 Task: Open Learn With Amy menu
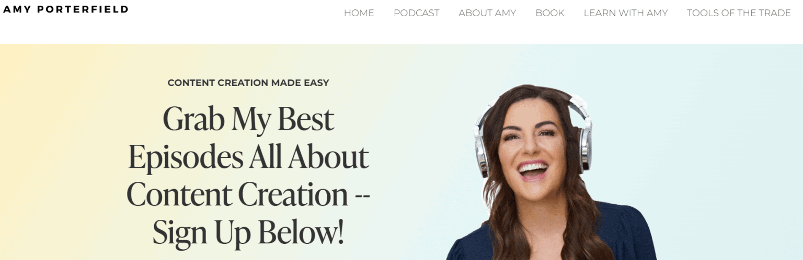tap(626, 13)
